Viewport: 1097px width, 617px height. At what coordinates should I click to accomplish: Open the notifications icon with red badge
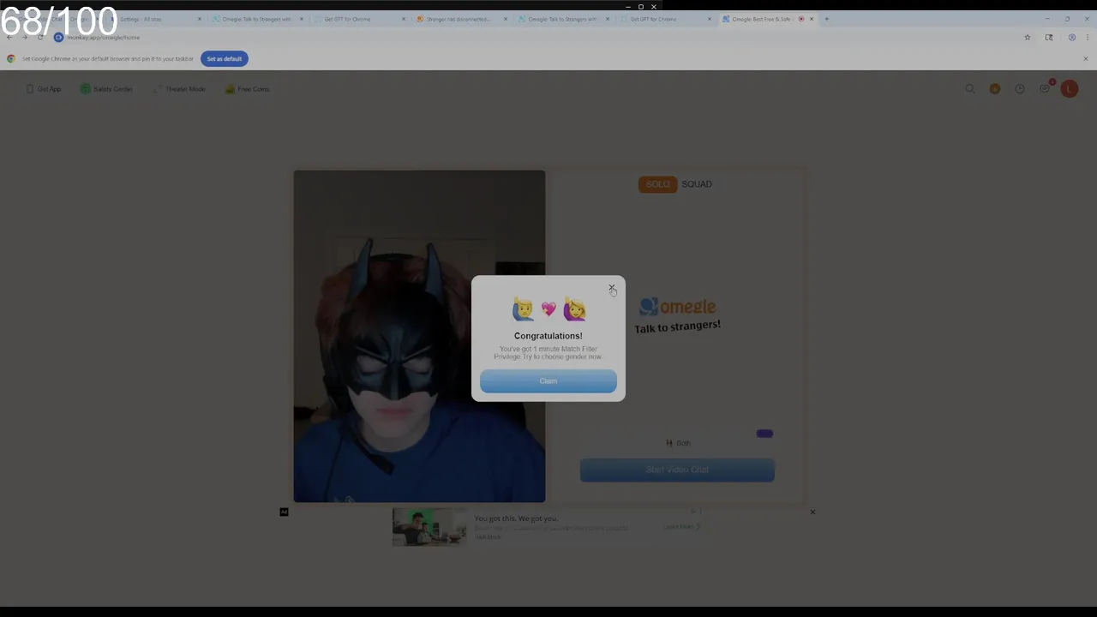1045,88
